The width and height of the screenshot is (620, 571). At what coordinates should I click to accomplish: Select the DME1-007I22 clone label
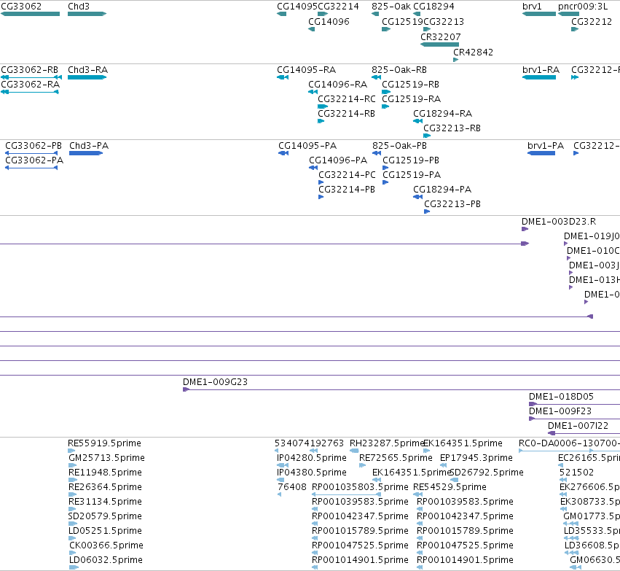[x=578, y=426]
